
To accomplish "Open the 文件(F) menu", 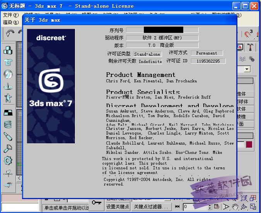I will click(x=11, y=15).
